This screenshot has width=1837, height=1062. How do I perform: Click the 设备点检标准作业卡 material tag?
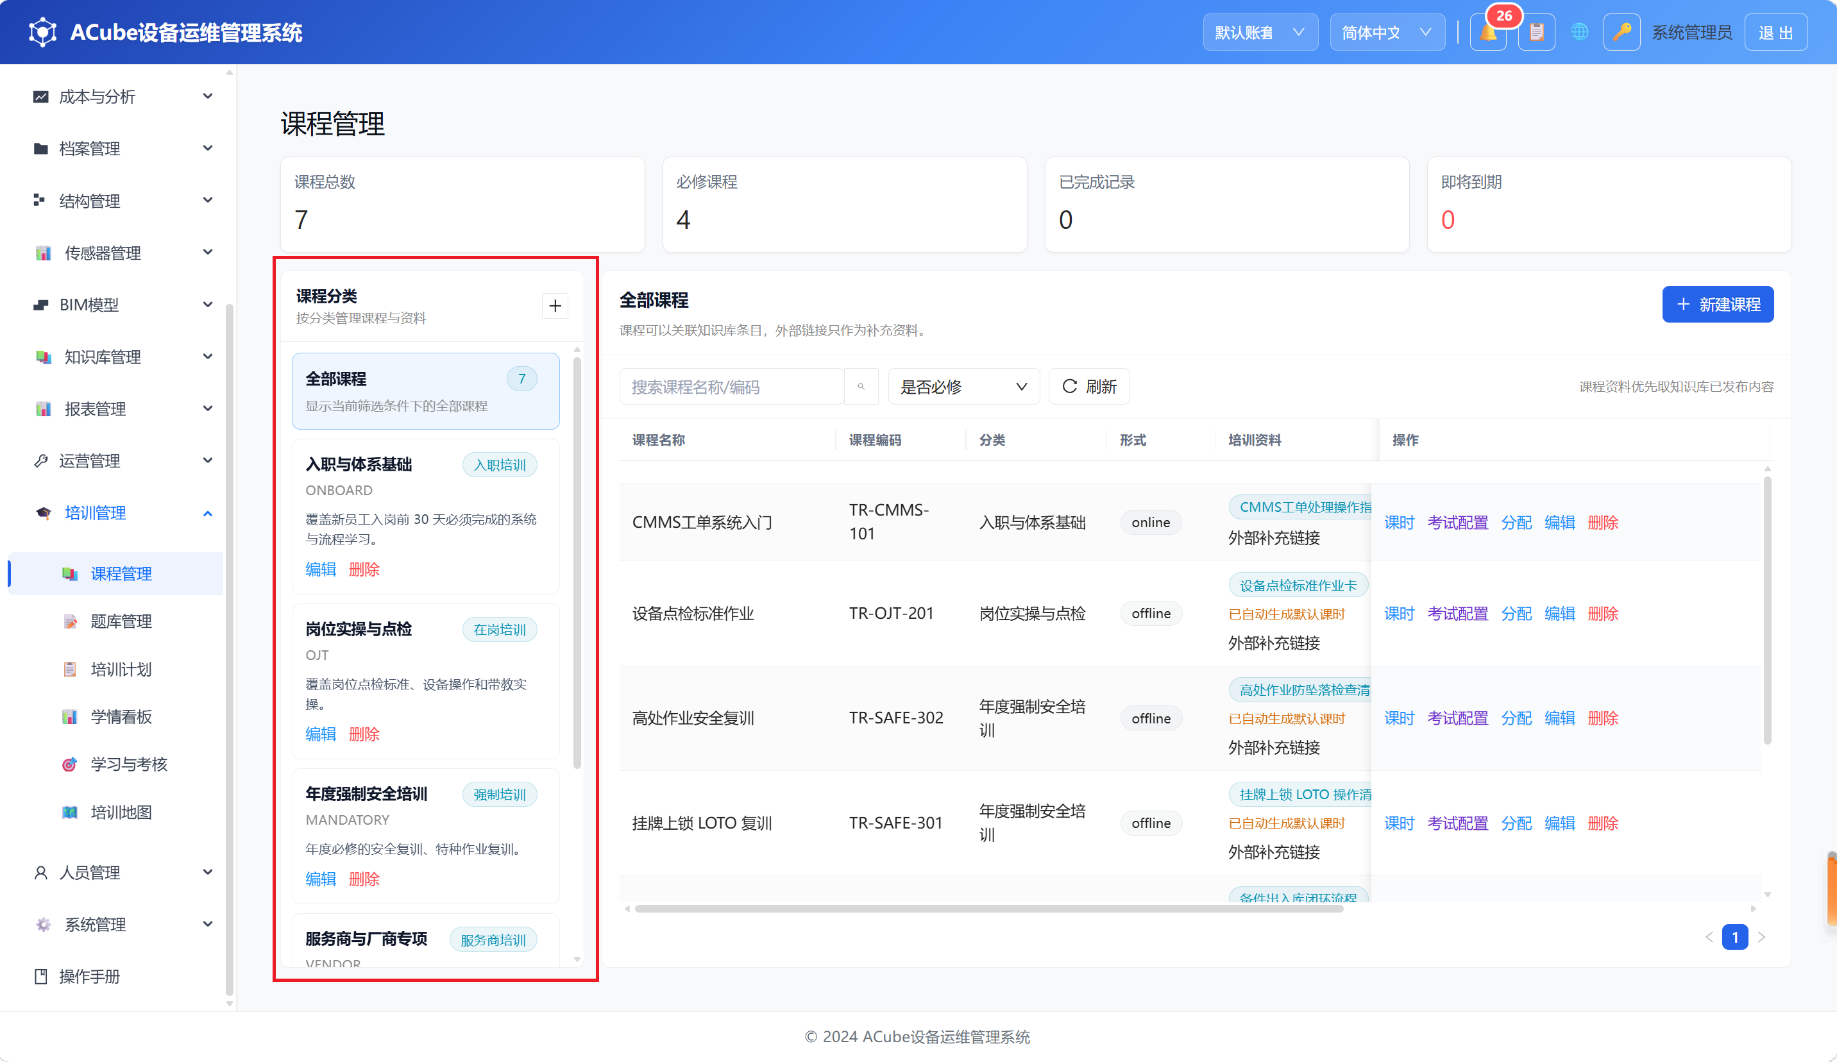tap(1298, 586)
